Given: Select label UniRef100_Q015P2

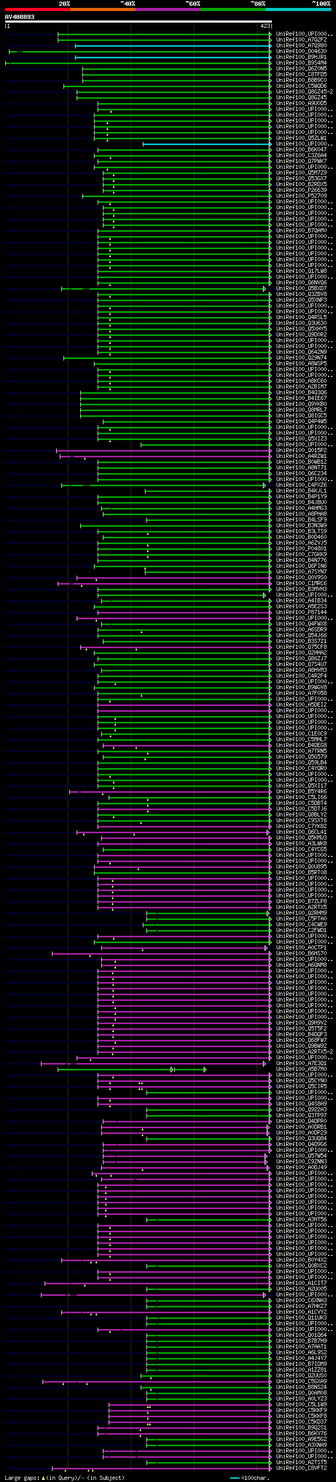Looking at the screenshot, I should (x=301, y=451).
